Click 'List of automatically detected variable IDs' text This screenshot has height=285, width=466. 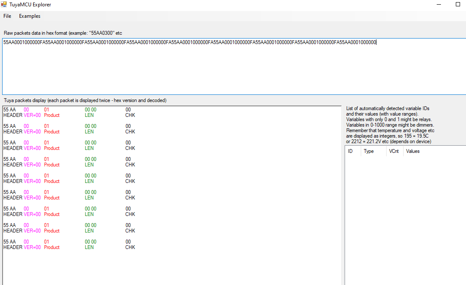pos(387,108)
